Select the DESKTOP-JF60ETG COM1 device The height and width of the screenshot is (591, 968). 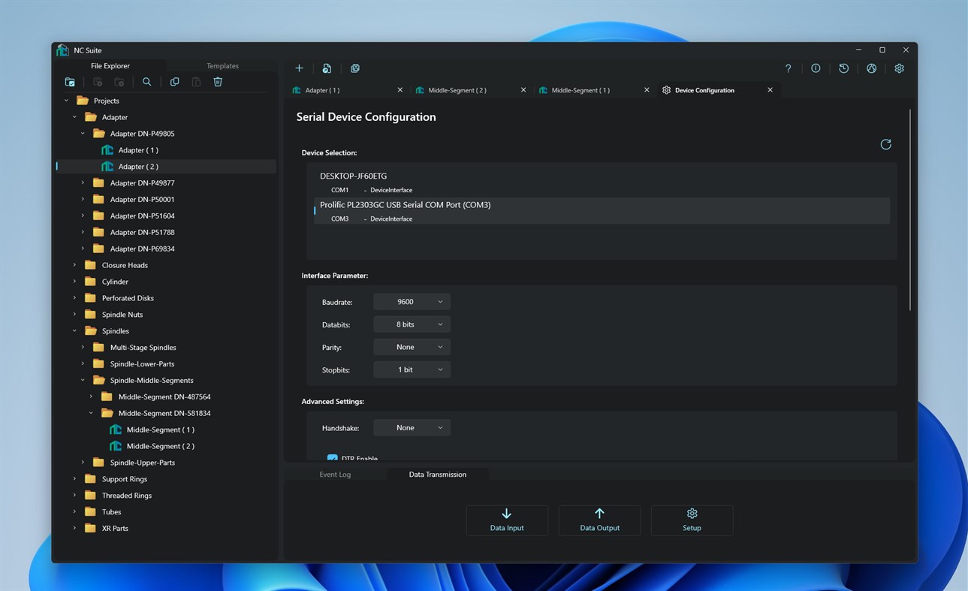(x=602, y=182)
